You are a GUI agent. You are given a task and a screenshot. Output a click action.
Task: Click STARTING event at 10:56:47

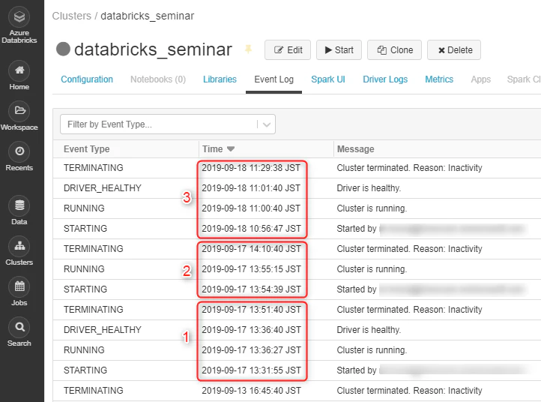click(x=85, y=229)
